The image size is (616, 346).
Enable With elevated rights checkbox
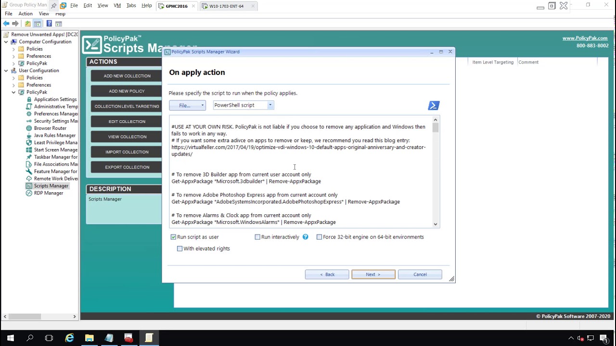tap(180, 248)
